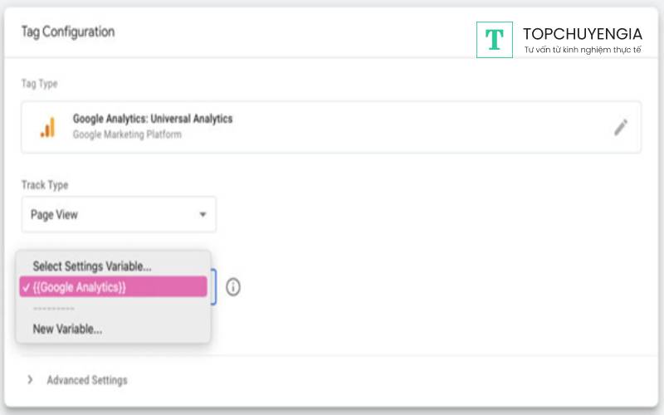Click the "Tư vấn từ kinh nghiệm thực tế" tagline
The height and width of the screenshot is (415, 664).
[x=583, y=51]
